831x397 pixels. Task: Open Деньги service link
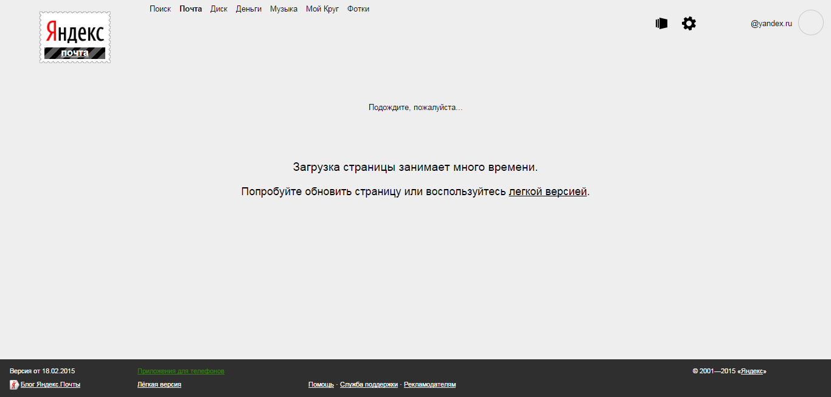(249, 9)
